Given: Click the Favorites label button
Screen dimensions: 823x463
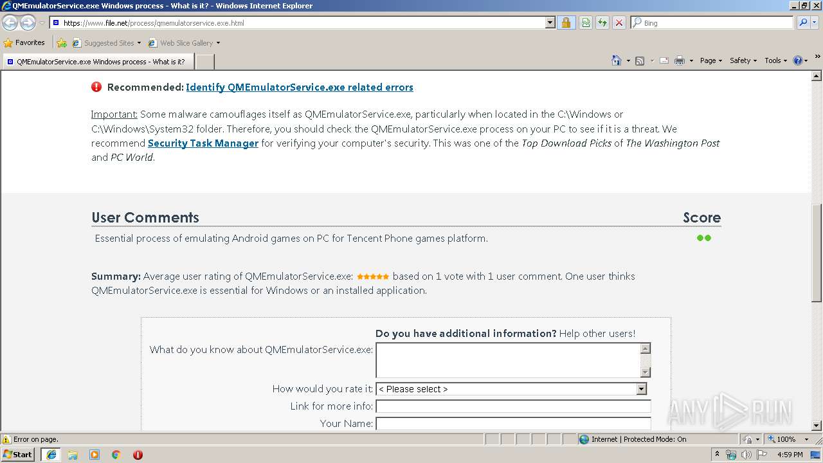Looking at the screenshot, I should (x=30, y=43).
